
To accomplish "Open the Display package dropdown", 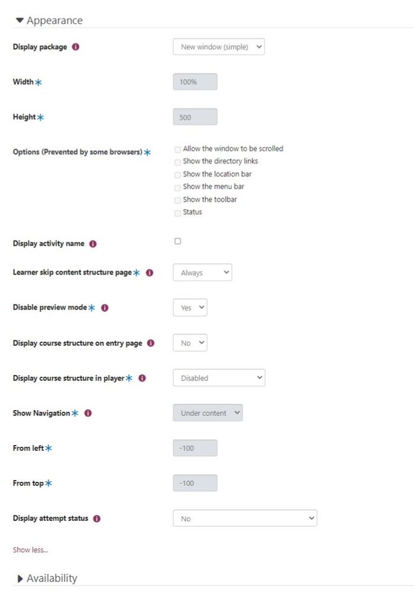I will click(x=219, y=47).
